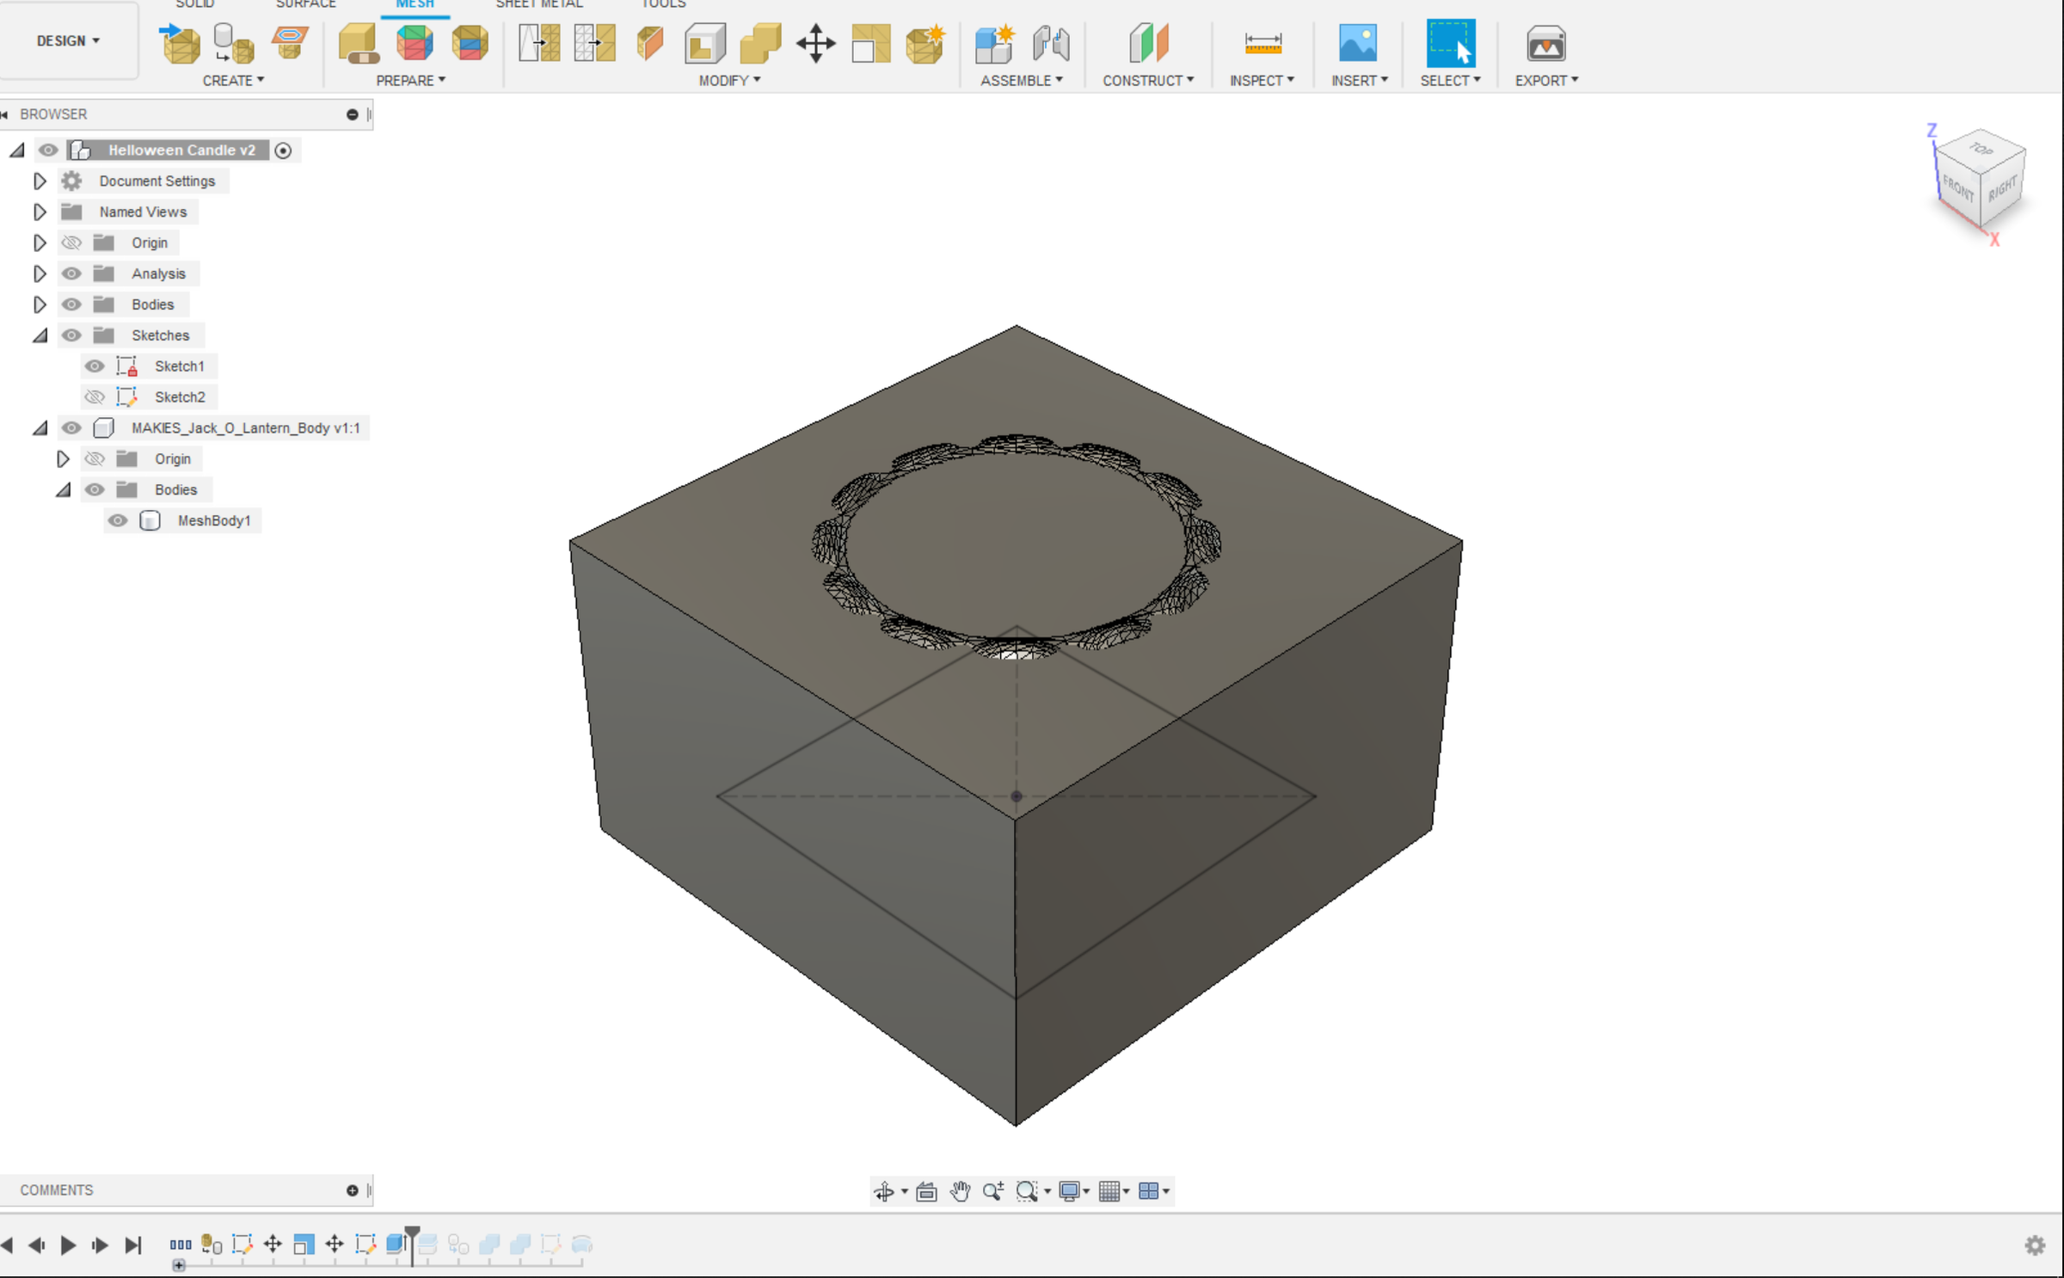The height and width of the screenshot is (1278, 2064).
Task: Open the Modify dropdown menu
Action: [x=728, y=80]
